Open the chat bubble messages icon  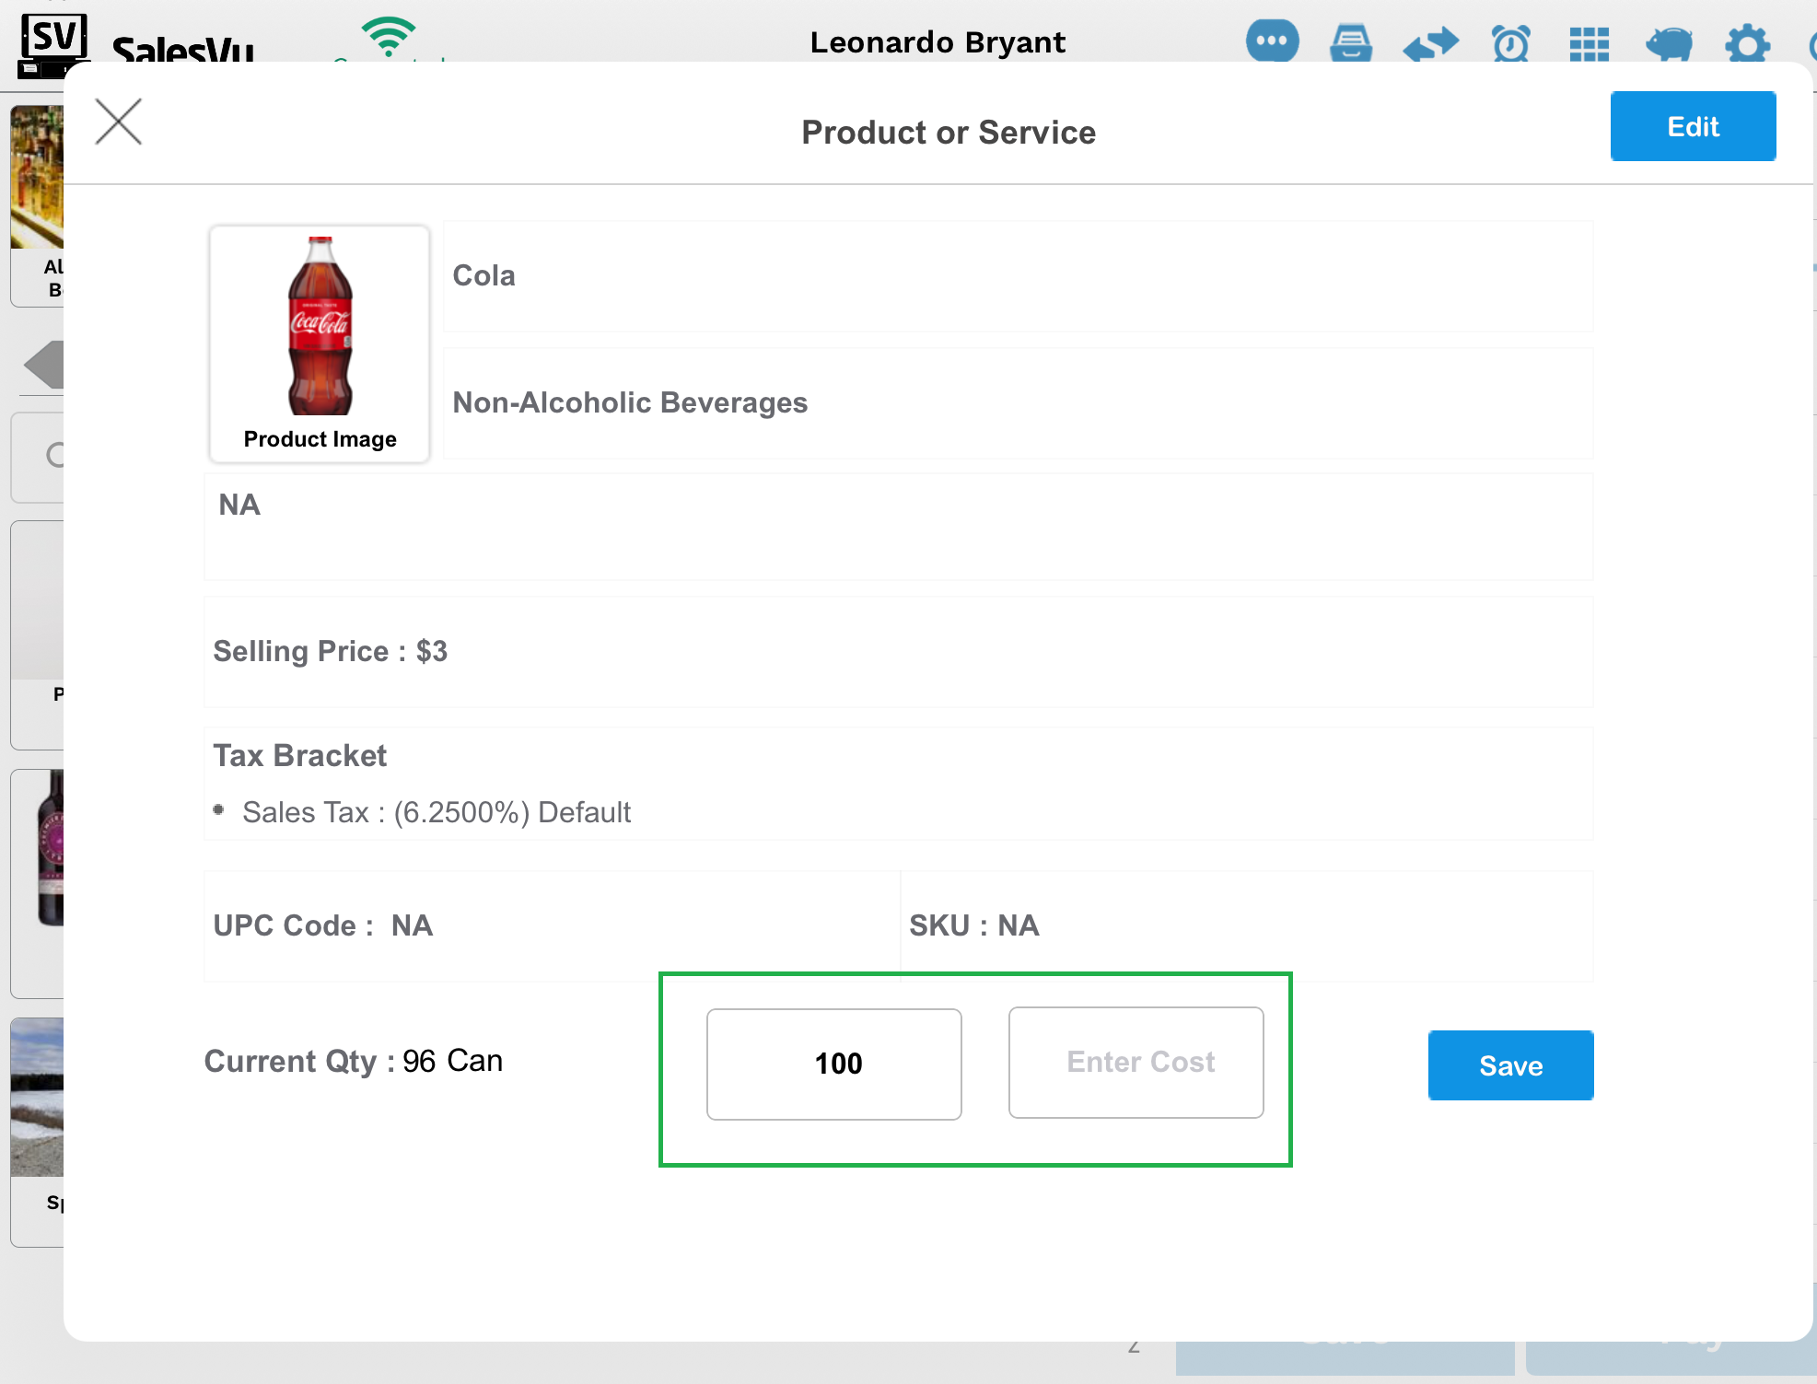tap(1272, 41)
